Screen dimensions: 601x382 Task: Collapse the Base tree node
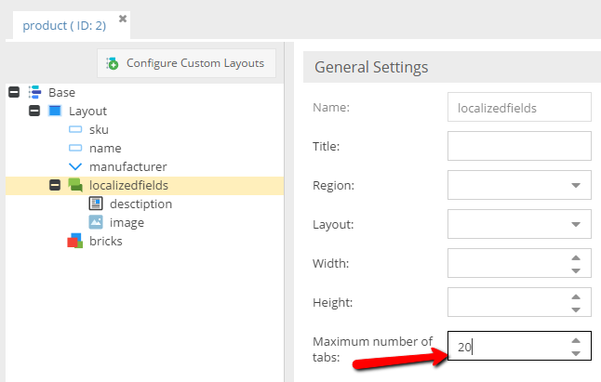coord(14,92)
